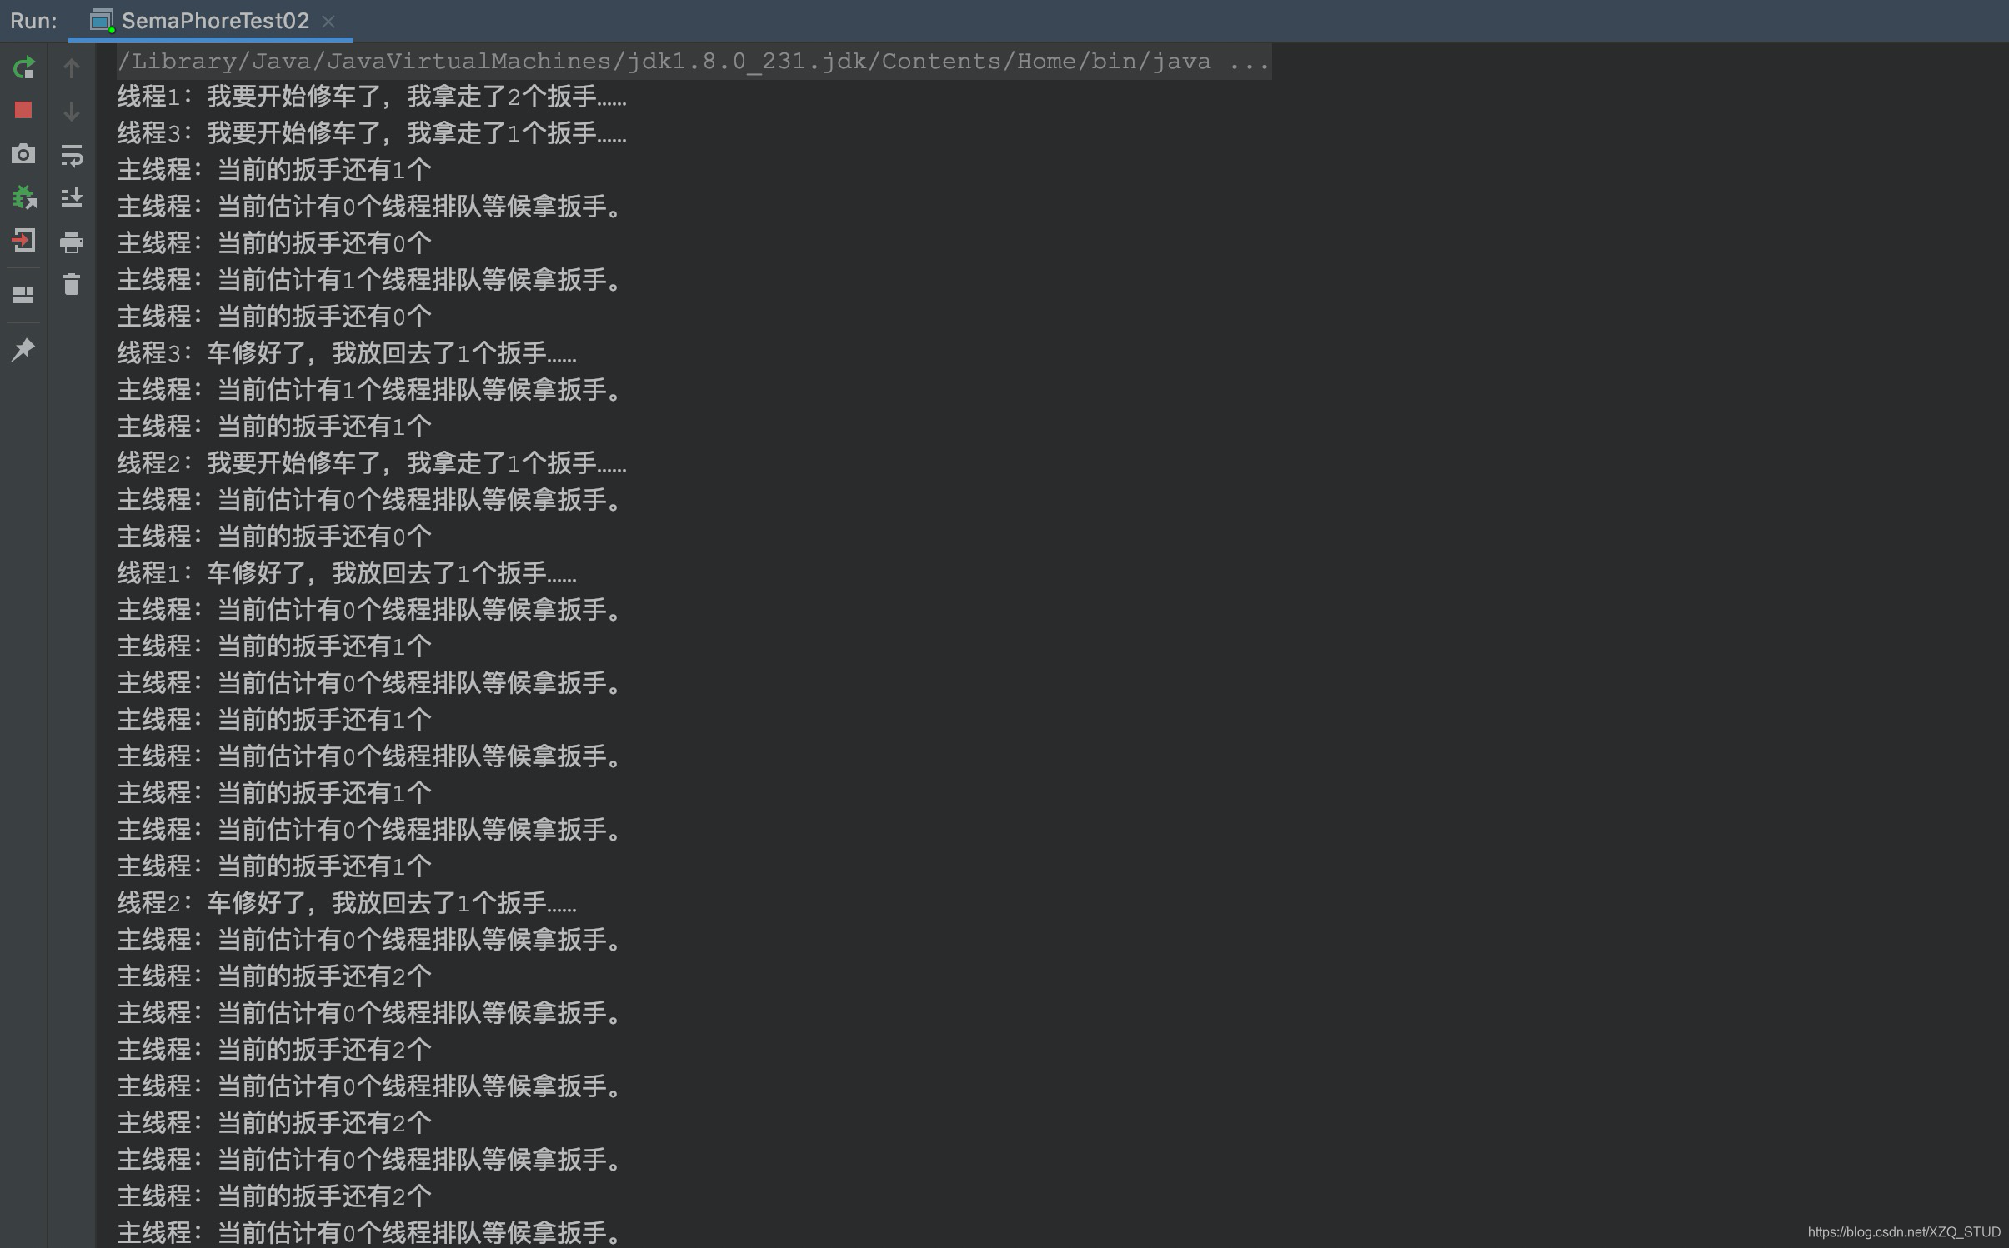Close the SemaPhoreTest02 run tab
This screenshot has width=2009, height=1248.
(x=328, y=22)
